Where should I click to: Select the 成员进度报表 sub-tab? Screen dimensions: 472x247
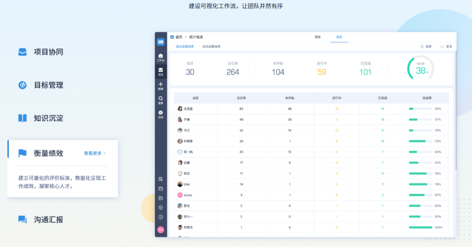(185, 47)
